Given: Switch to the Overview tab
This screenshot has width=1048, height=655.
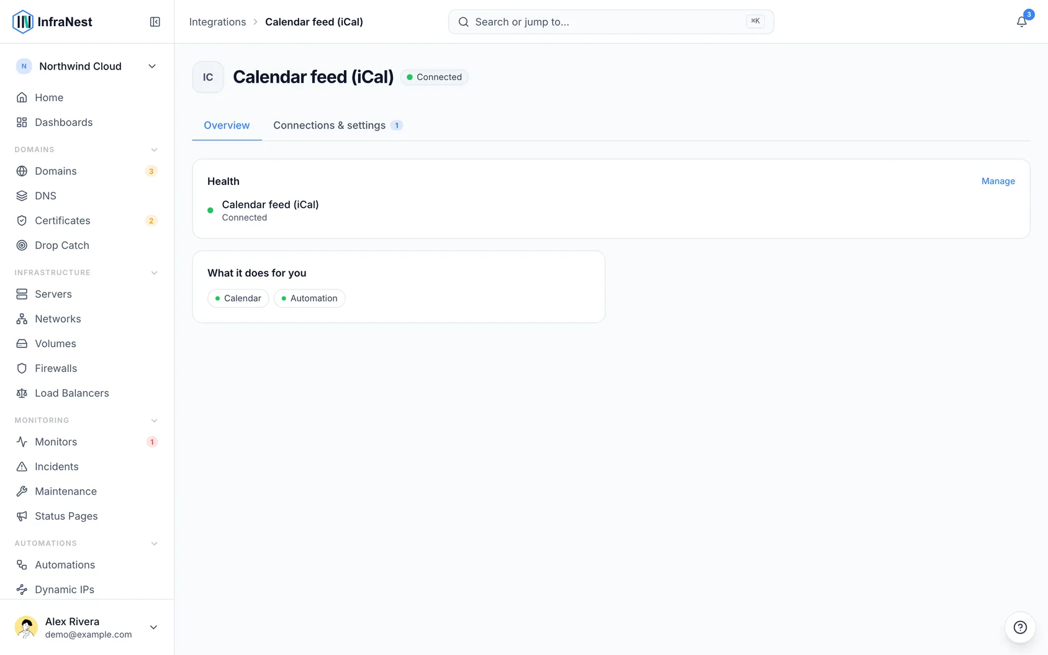Looking at the screenshot, I should 227,125.
